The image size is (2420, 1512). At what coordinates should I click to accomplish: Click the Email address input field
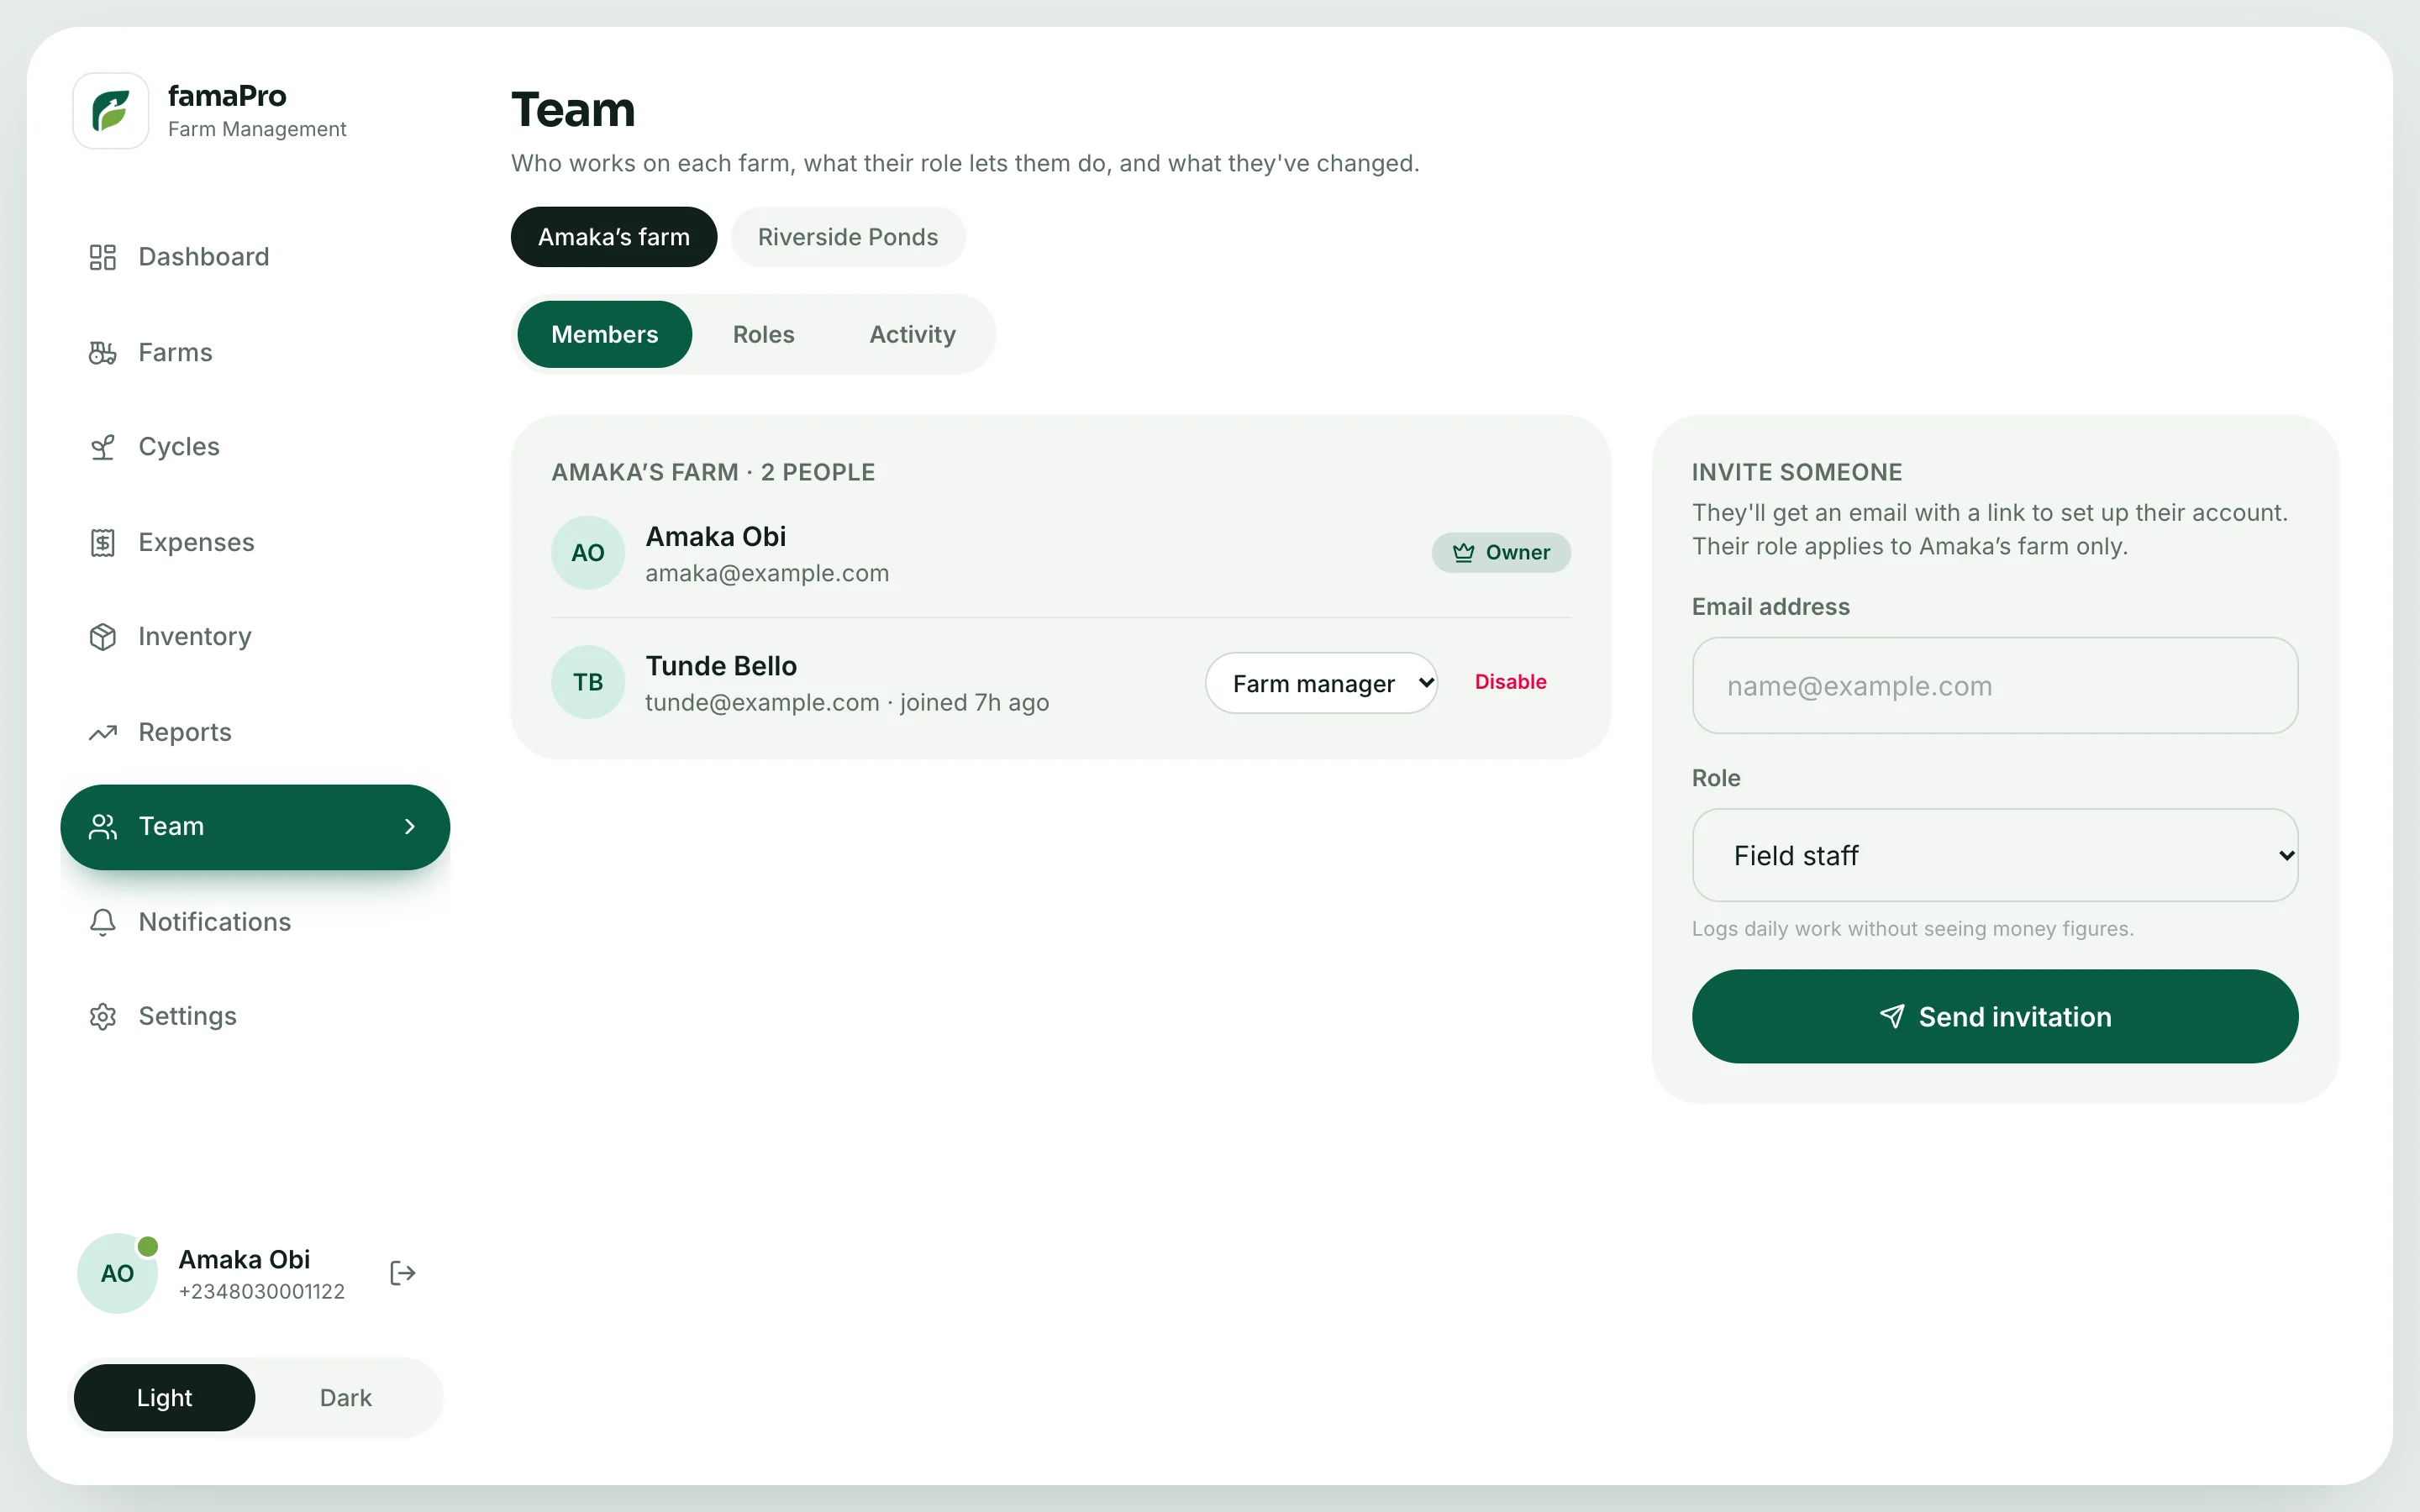pos(1994,686)
